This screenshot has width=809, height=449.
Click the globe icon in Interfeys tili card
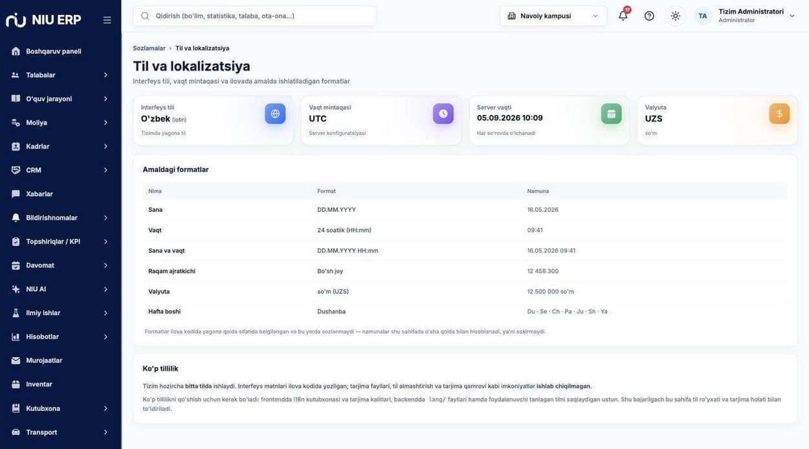point(275,114)
